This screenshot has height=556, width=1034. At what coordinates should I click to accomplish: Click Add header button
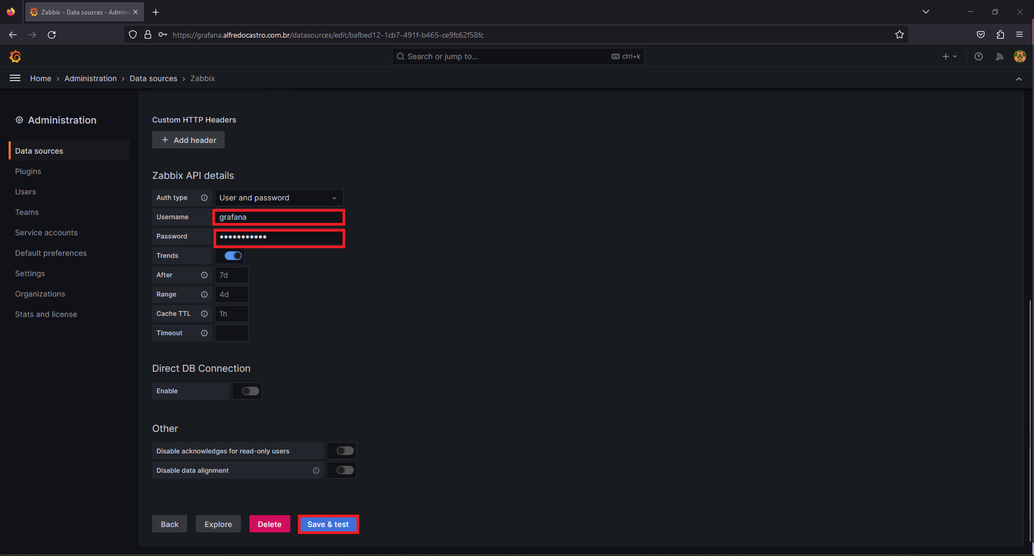[188, 140]
